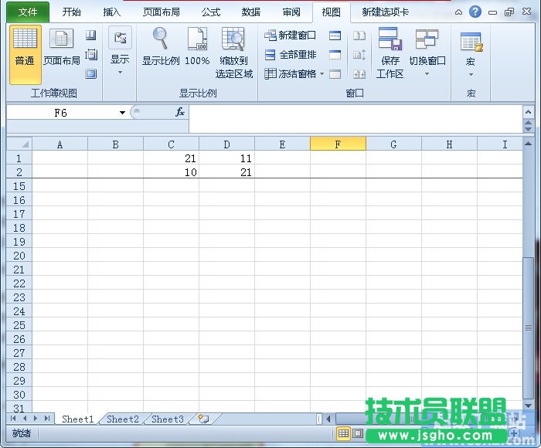
Task: Toggle Page Layout view in status bar
Action: click(x=358, y=434)
